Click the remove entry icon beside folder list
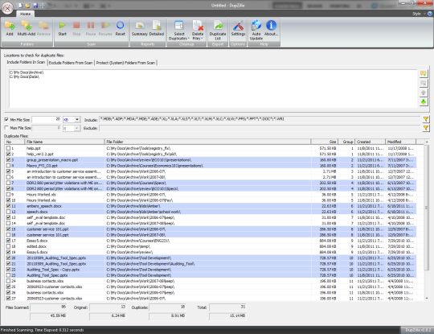434x334 pixels. pyautogui.click(x=424, y=83)
